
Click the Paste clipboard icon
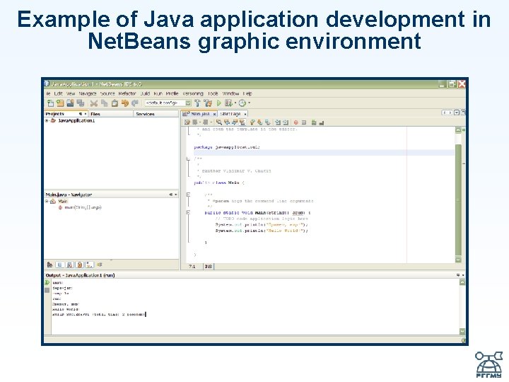click(115, 103)
